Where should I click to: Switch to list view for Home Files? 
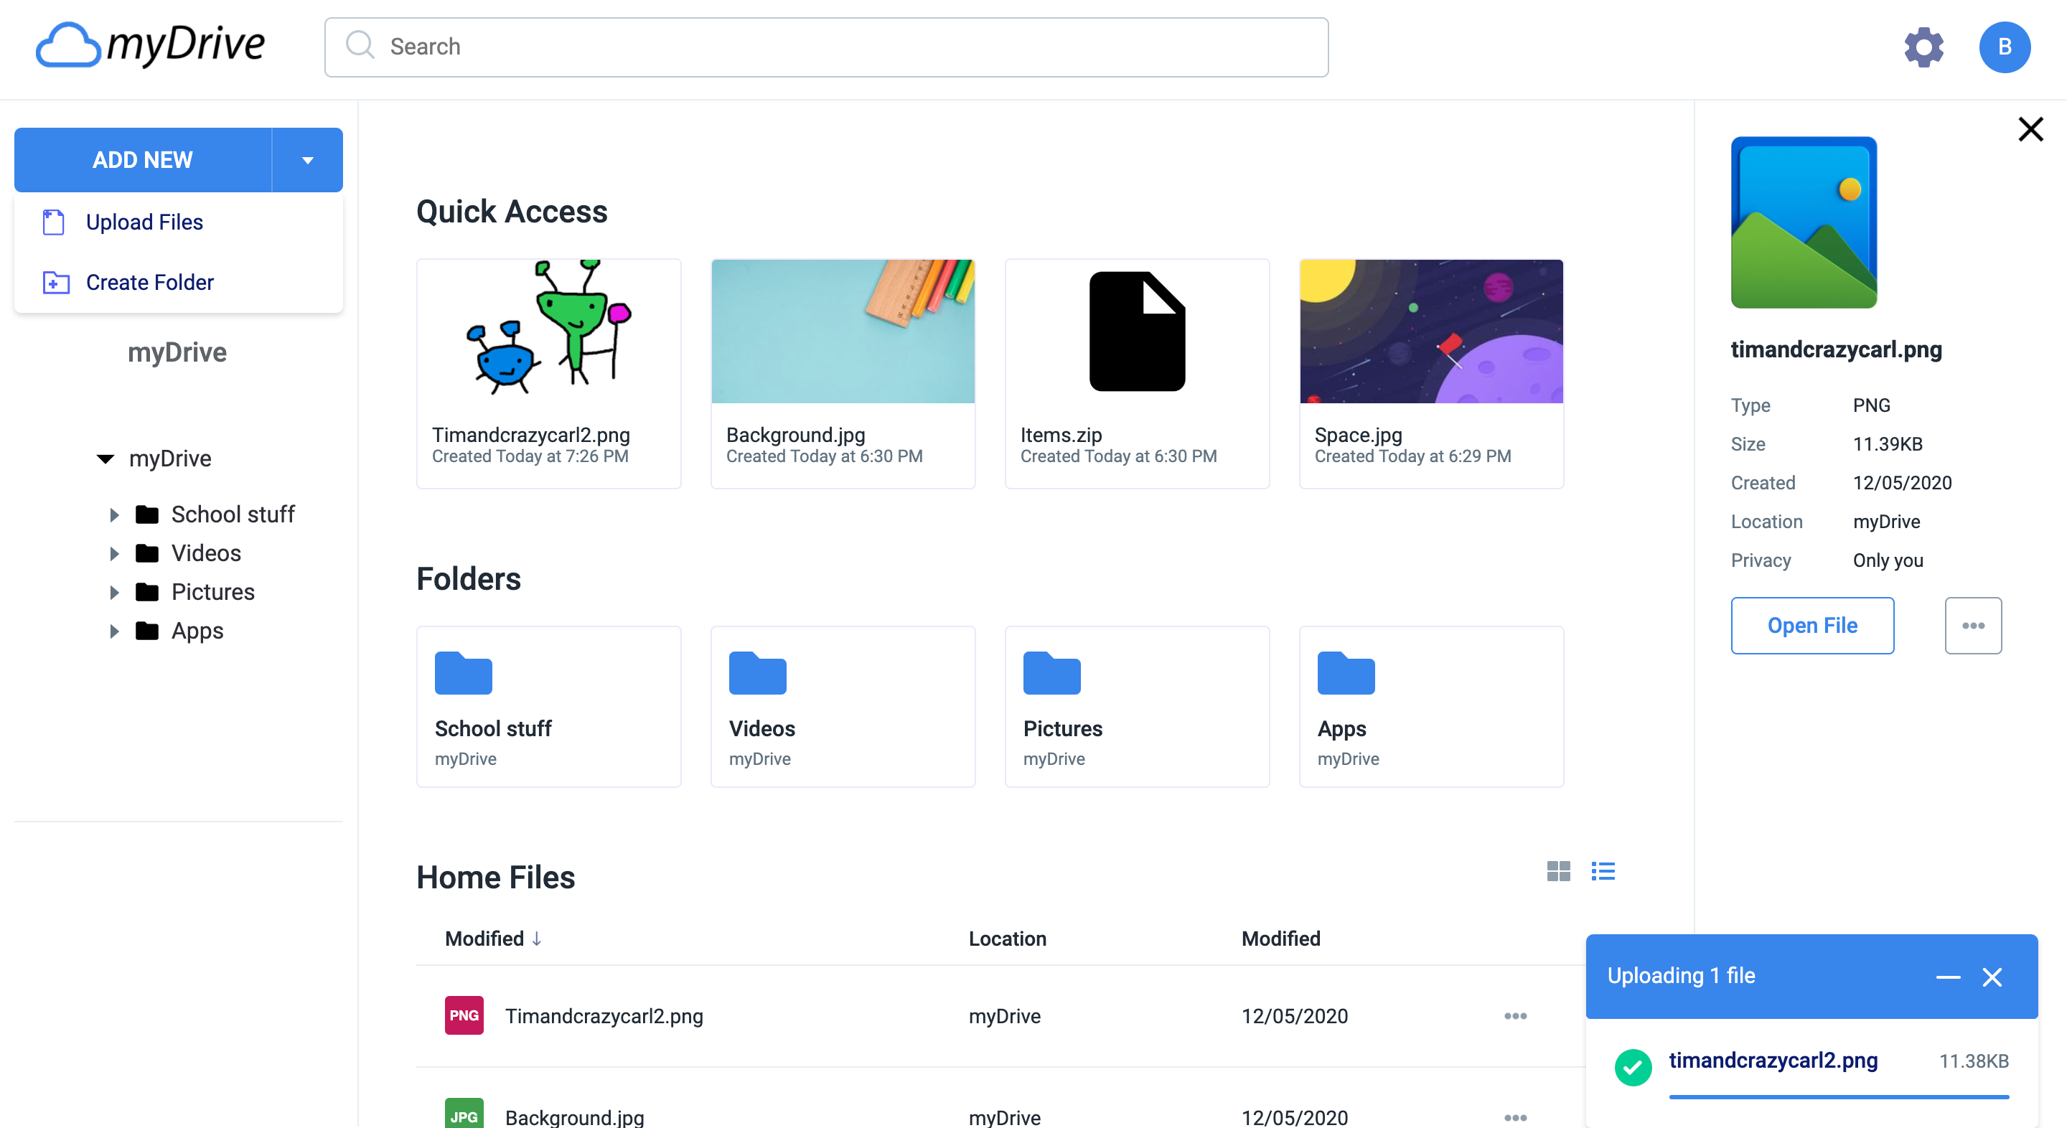1603,871
